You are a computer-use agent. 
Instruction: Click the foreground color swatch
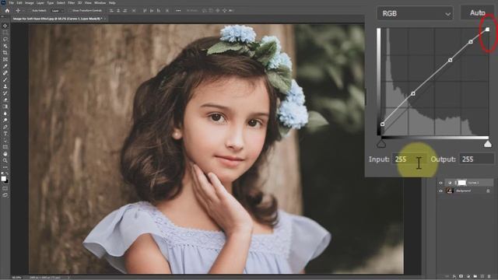tap(4, 178)
